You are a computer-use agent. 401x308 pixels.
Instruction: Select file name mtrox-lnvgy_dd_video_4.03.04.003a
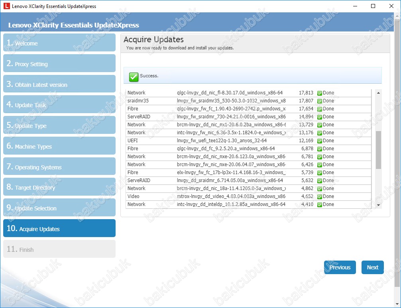click(x=231, y=196)
